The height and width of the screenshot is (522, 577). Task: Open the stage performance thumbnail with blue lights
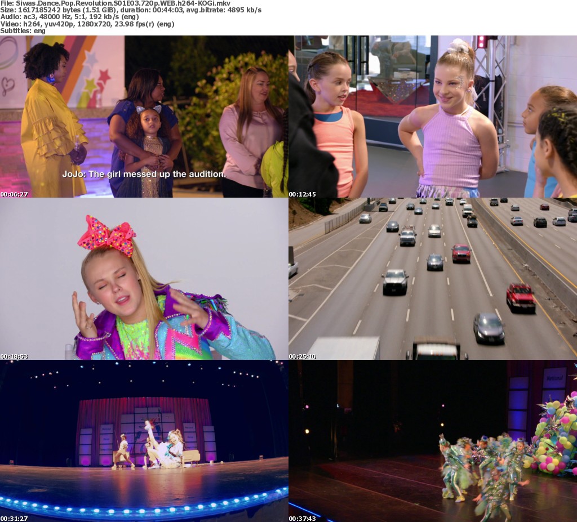pyautogui.click(x=144, y=441)
